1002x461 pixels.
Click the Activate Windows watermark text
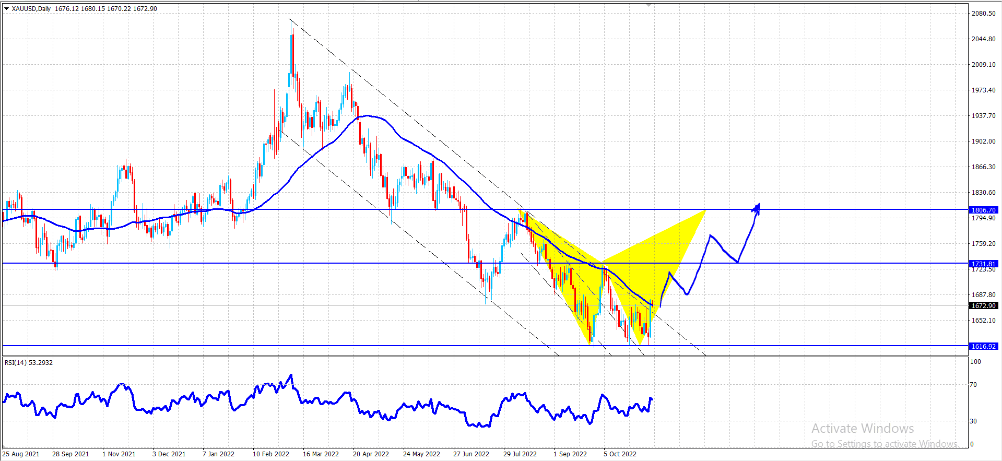coord(863,429)
